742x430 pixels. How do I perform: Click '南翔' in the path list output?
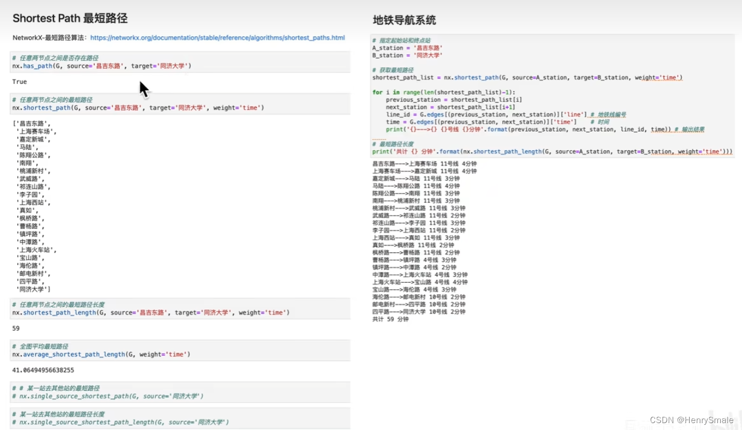click(x=26, y=163)
